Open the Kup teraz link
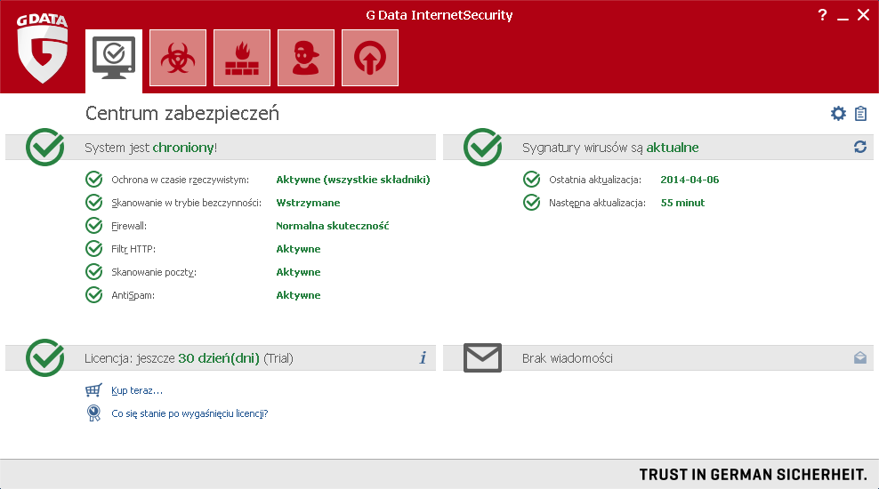The width and height of the screenshot is (879, 489). (x=137, y=390)
